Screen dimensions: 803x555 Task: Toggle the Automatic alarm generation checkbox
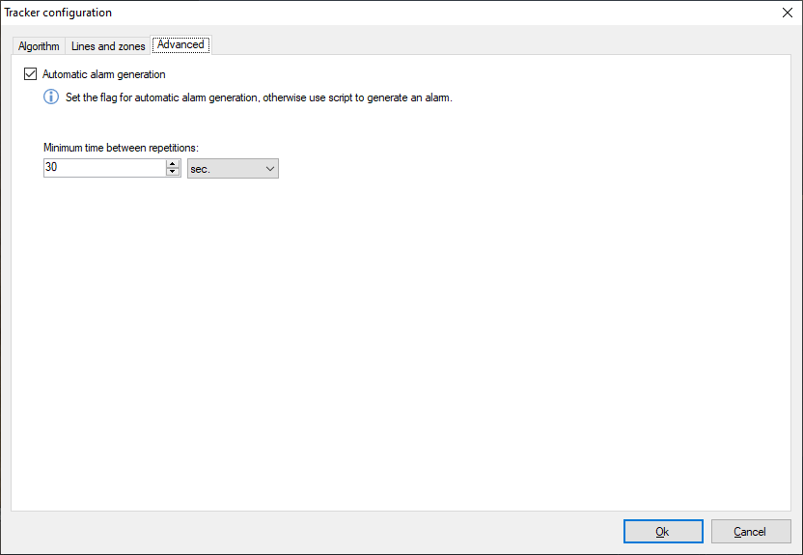tap(31, 74)
